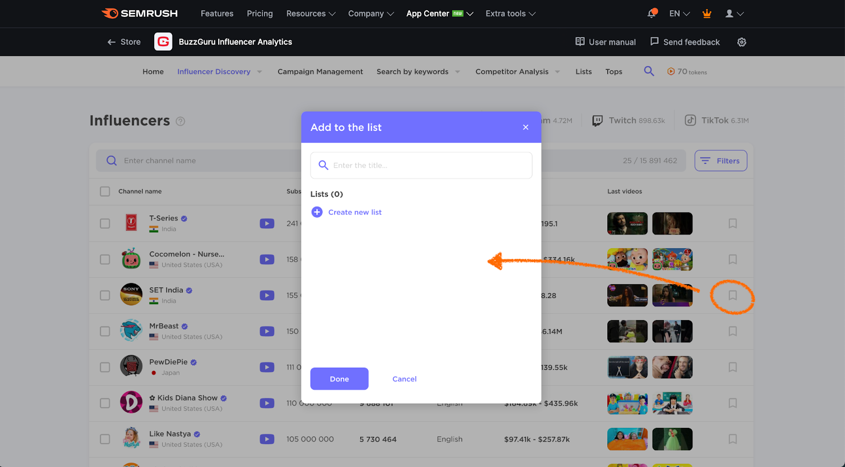This screenshot has width=845, height=467.
Task: Bookmark the Like Nastya channel
Action: pyautogui.click(x=733, y=439)
